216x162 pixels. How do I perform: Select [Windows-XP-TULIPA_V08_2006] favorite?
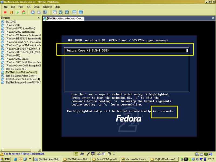(x=23, y=52)
